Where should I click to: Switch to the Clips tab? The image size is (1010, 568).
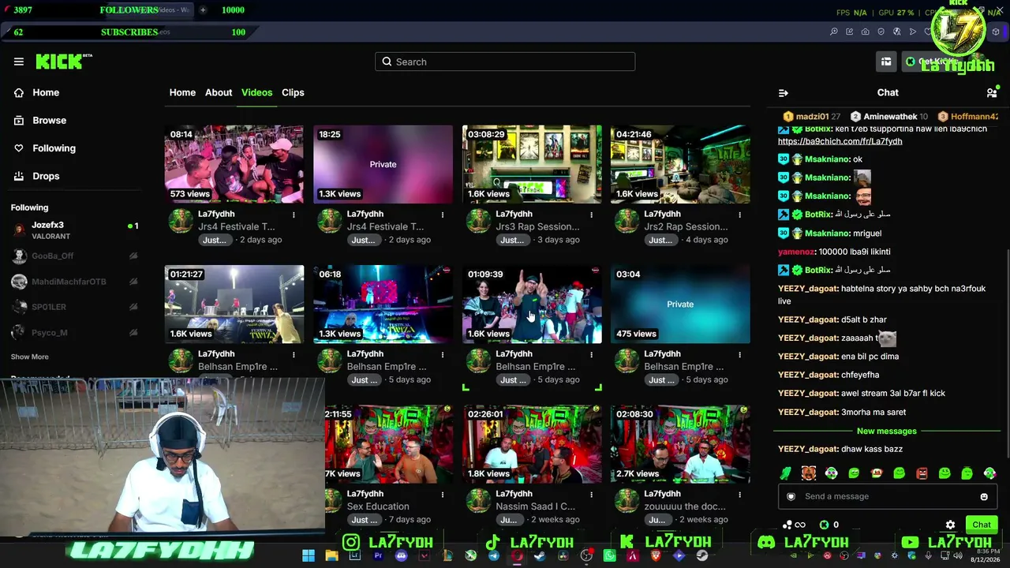coord(293,92)
